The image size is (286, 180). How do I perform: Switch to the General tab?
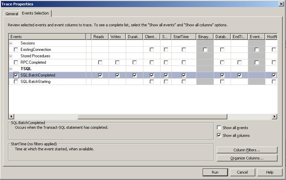point(12,14)
